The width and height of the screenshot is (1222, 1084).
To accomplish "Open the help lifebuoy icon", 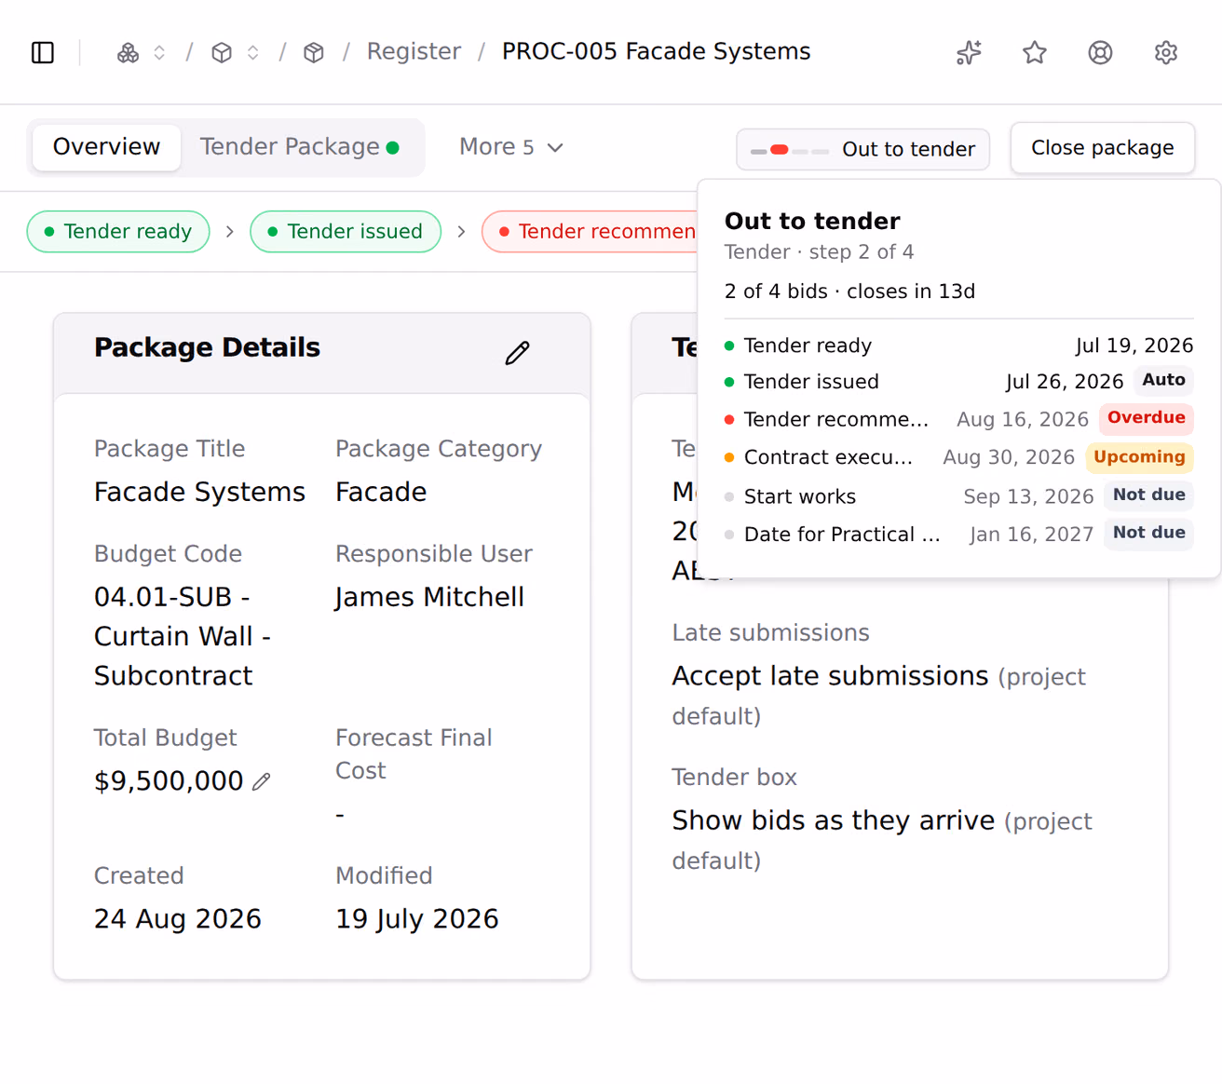I will tap(1100, 53).
